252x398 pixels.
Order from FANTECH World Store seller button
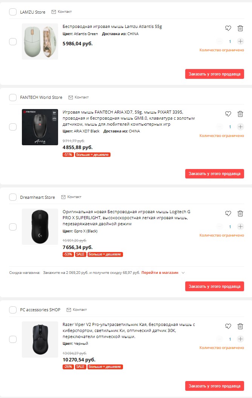click(x=214, y=174)
